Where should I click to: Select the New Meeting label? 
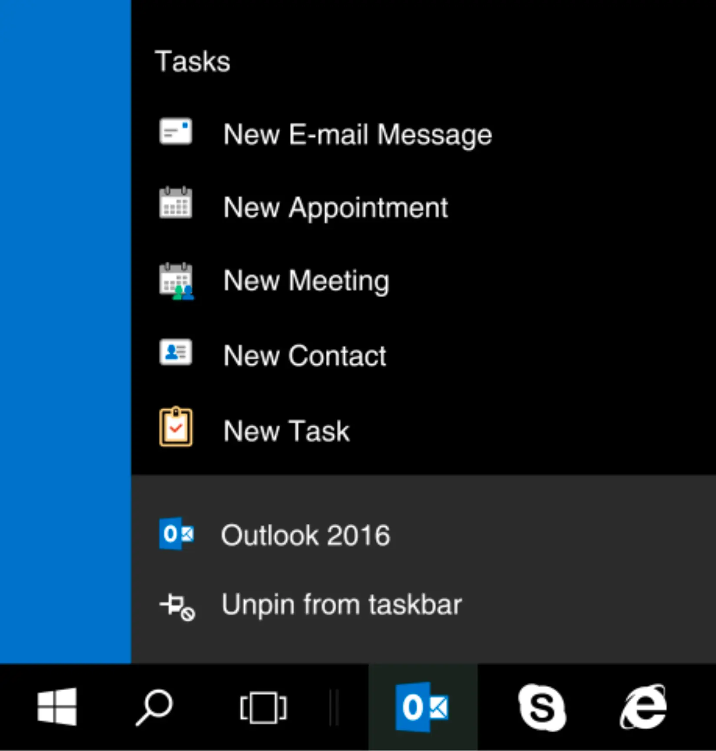pos(306,281)
